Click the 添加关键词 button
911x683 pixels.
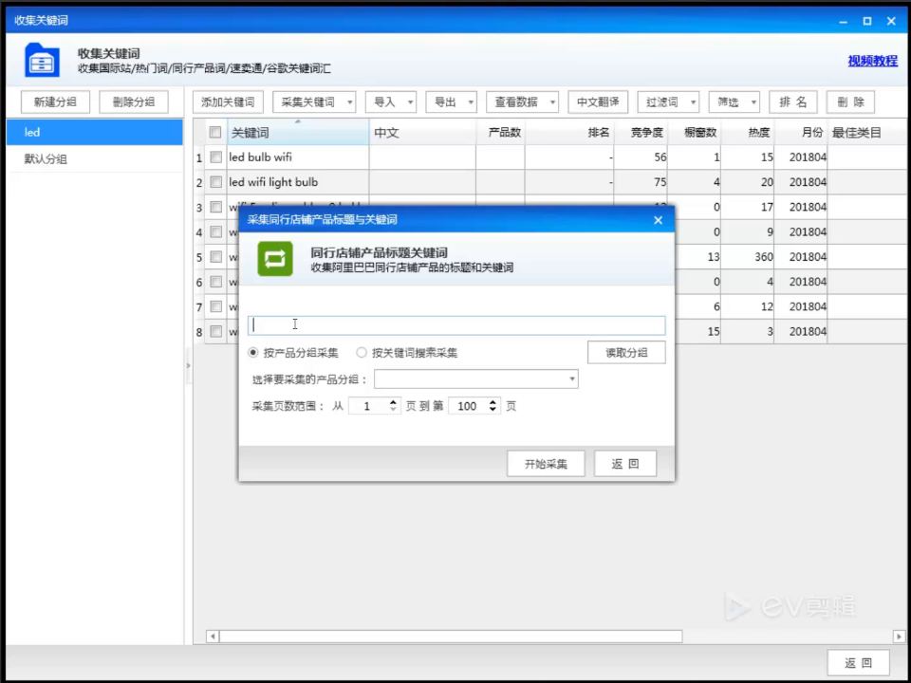coord(228,102)
